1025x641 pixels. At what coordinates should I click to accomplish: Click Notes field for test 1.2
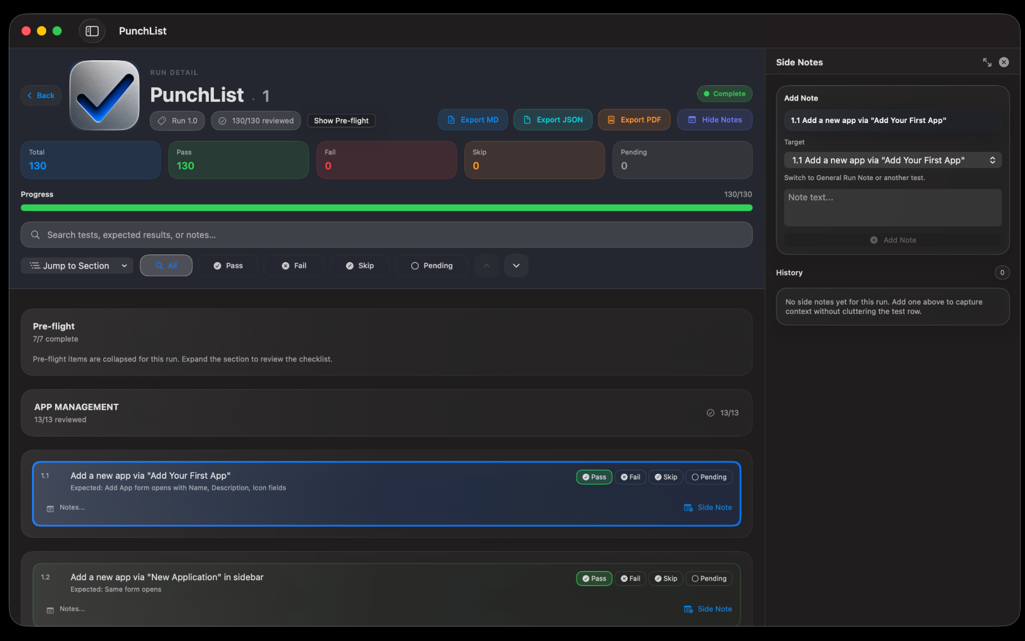[72, 609]
